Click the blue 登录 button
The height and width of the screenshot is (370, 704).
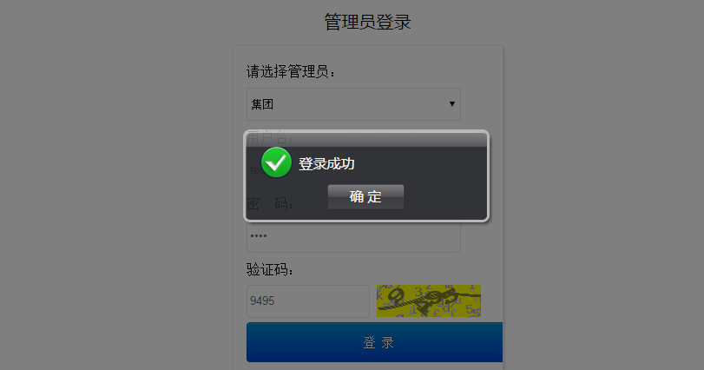click(374, 342)
